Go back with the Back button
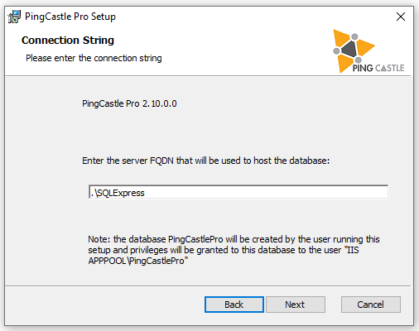The height and width of the screenshot is (331, 419). (234, 305)
